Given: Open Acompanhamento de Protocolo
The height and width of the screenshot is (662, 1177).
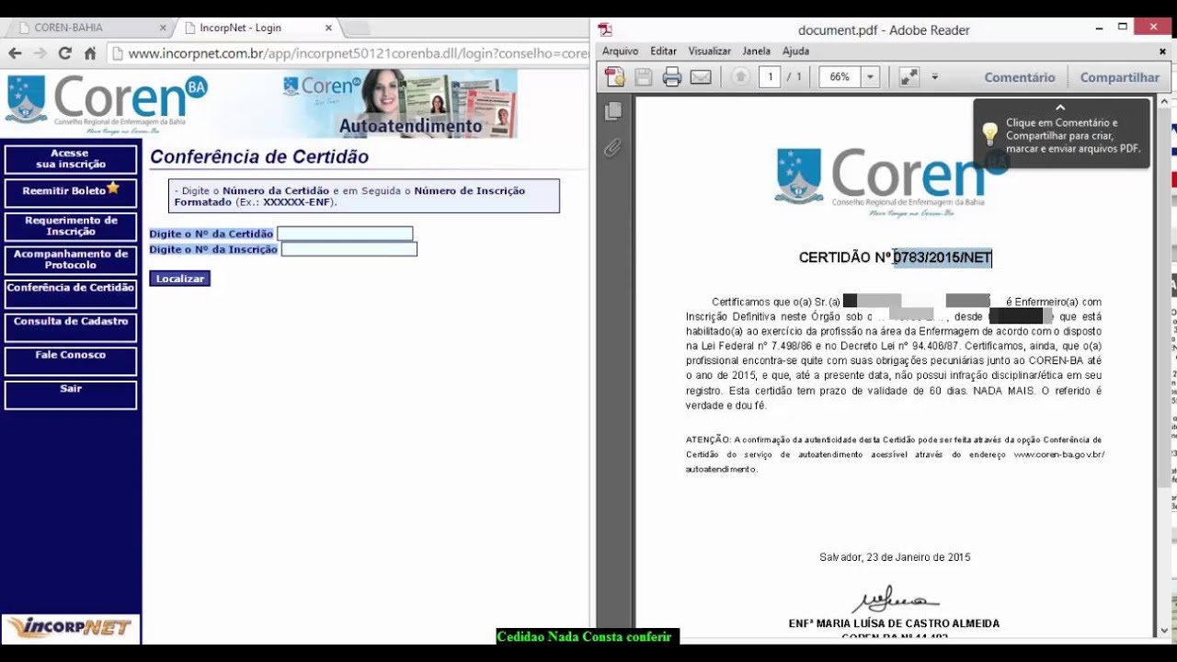Looking at the screenshot, I should click(71, 260).
